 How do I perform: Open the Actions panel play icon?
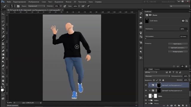pos(141,18)
